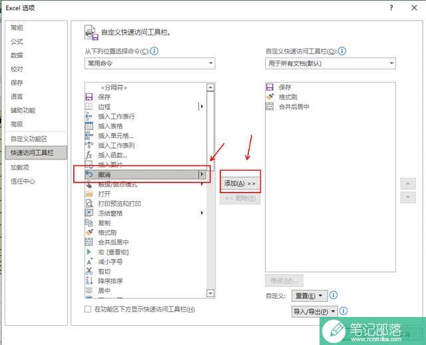Screen dimensions: 426x345
Task: Open the help question mark button
Action: [391, 8]
